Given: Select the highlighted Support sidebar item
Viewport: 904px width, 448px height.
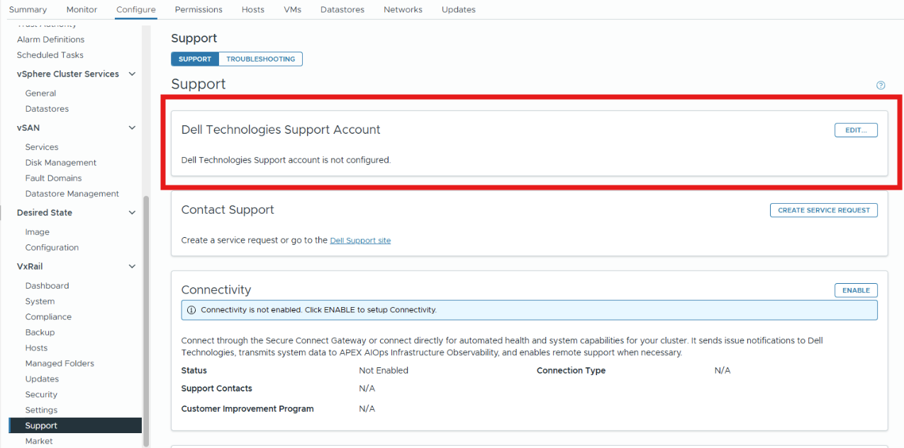Looking at the screenshot, I should tap(75, 425).
